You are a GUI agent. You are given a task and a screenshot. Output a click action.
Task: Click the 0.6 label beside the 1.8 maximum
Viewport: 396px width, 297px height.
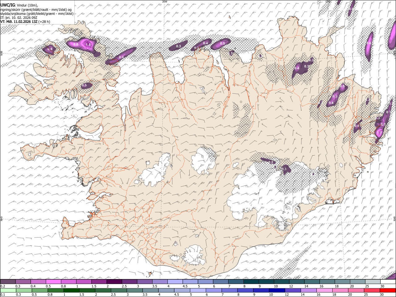point(76,45)
